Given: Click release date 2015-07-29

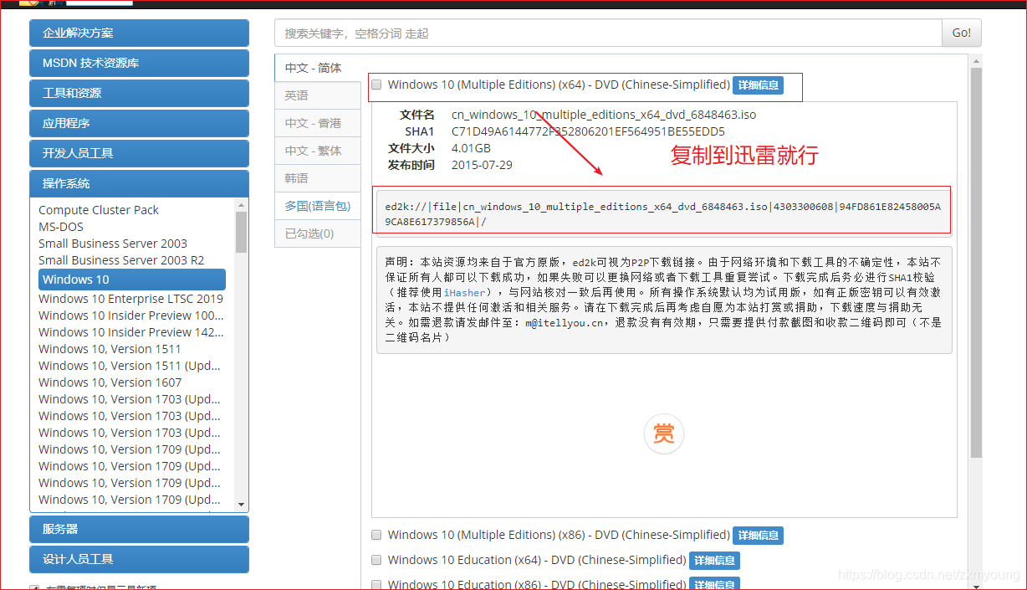Looking at the screenshot, I should [482, 165].
